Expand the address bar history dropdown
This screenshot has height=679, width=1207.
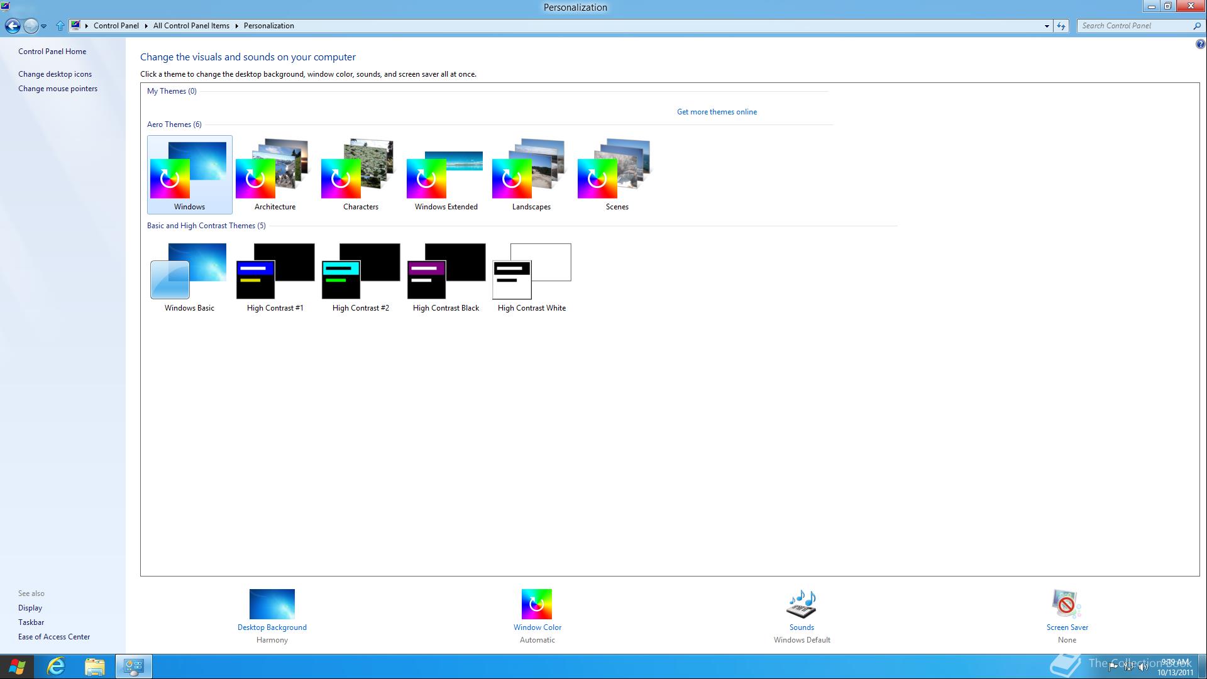1047,26
